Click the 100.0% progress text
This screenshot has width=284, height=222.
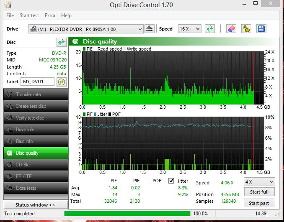click(200, 214)
